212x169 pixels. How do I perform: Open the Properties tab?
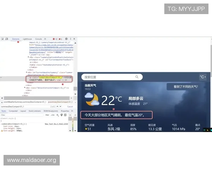65,111
